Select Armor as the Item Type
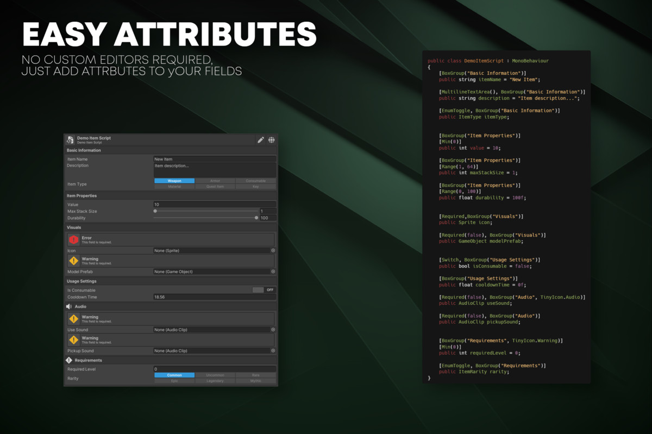The image size is (652, 434). tap(215, 181)
